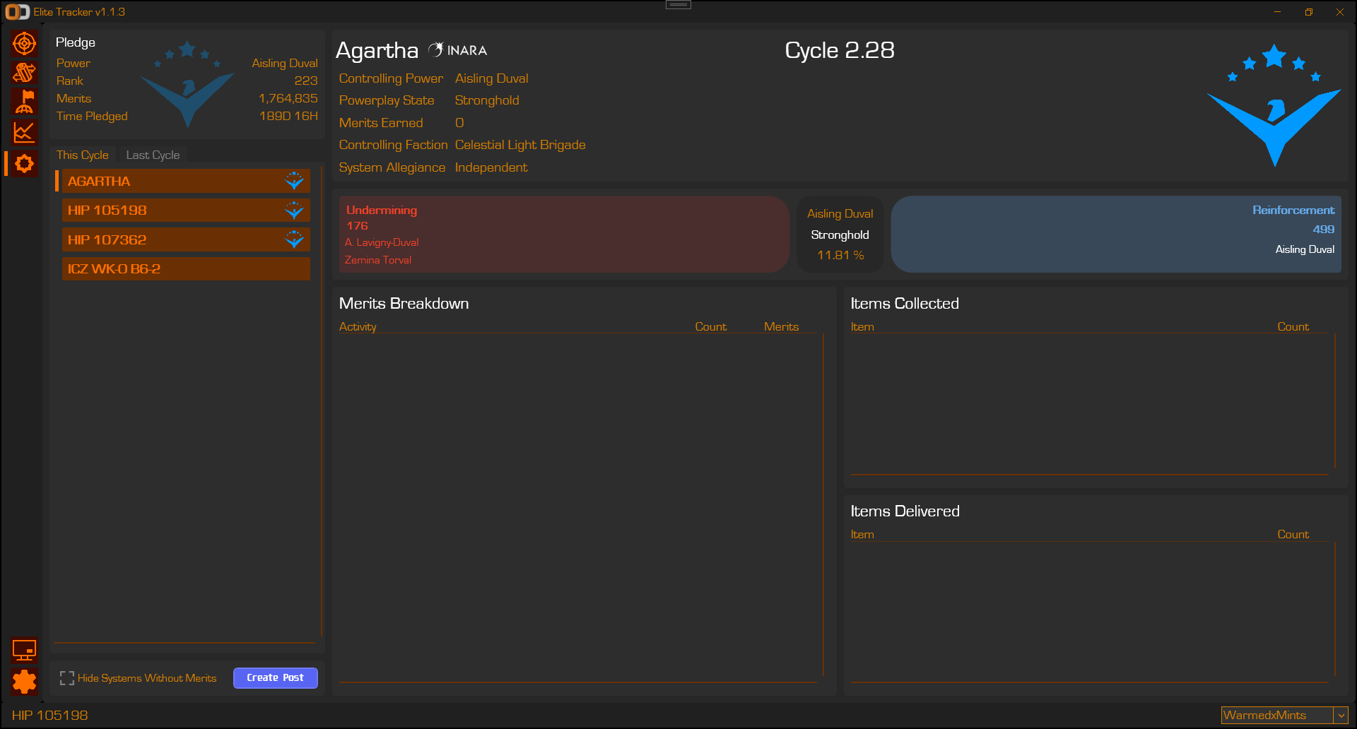Viewport: 1357px width, 729px height.
Task: Click the Item header under Items Delivered
Action: (x=862, y=534)
